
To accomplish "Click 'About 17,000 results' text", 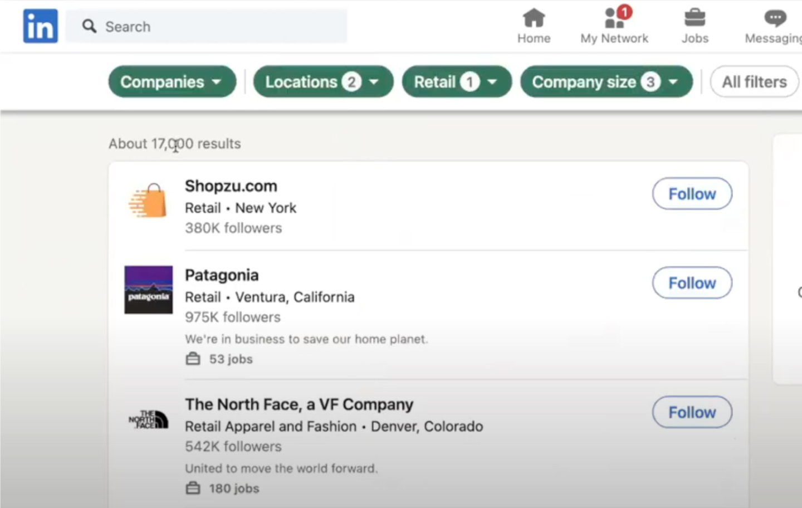I will point(175,144).
